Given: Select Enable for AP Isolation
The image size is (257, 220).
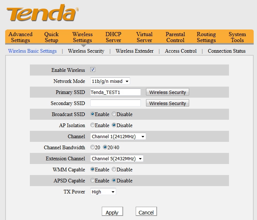Looking at the screenshot, I should click(93, 125).
